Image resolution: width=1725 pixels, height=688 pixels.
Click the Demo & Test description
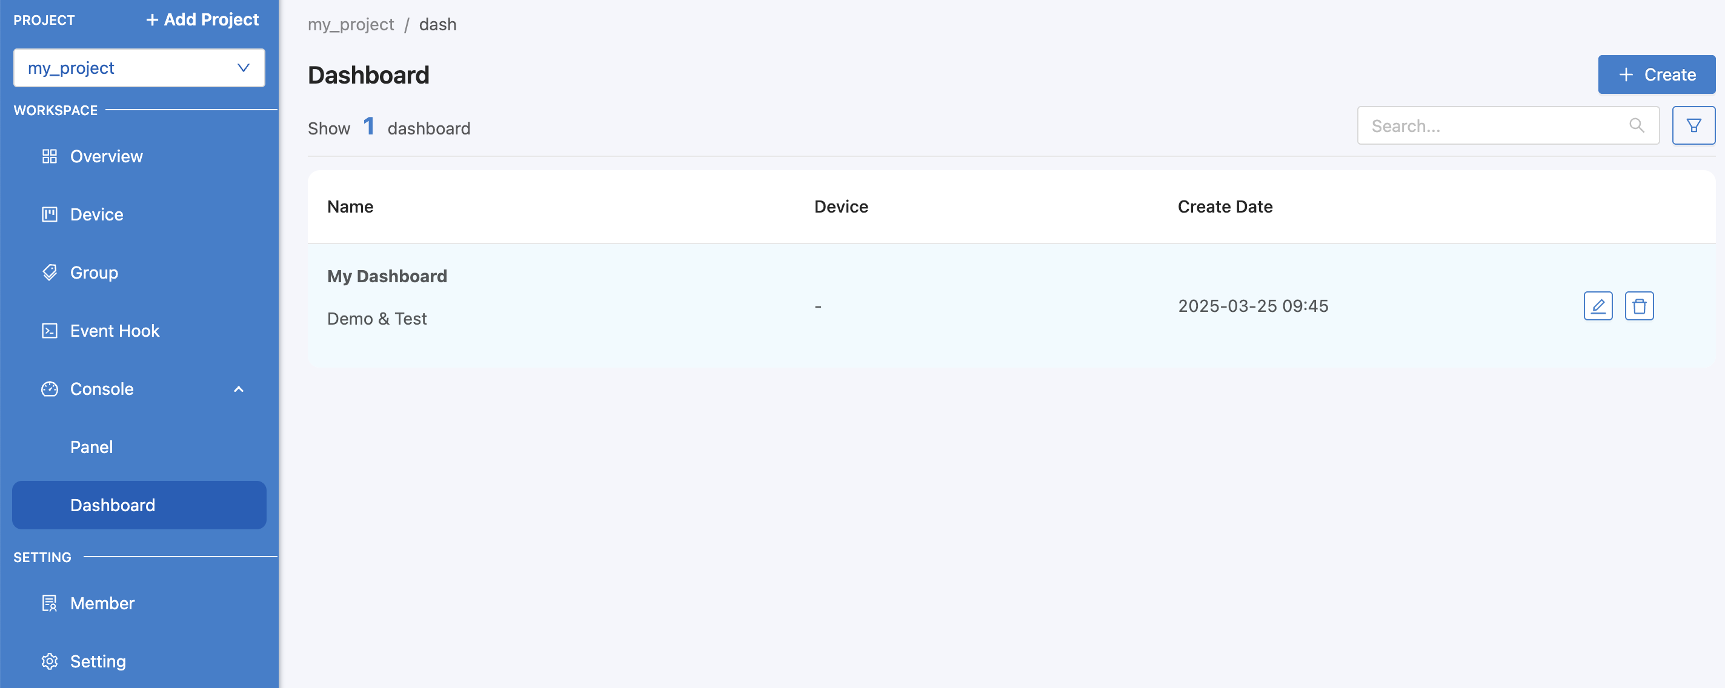click(377, 319)
